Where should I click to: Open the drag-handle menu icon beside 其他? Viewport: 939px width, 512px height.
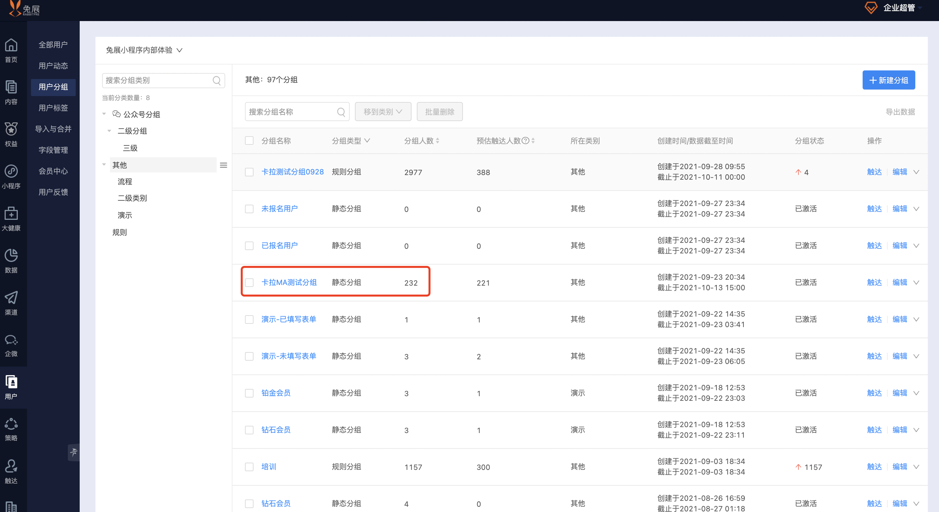point(224,166)
